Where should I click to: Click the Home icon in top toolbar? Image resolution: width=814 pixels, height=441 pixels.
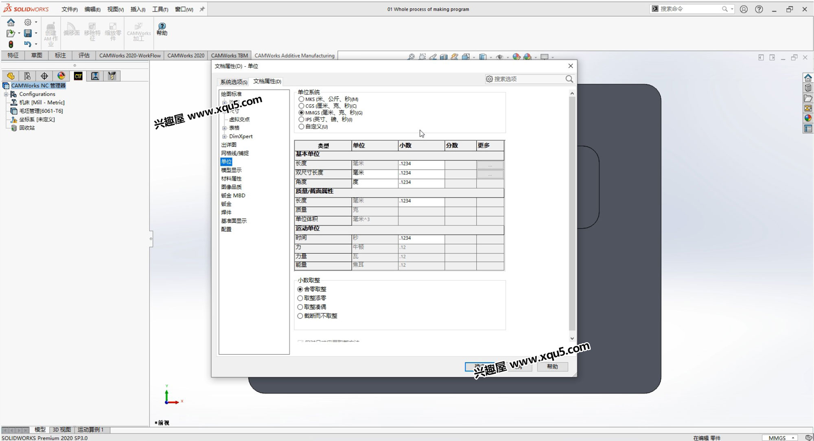click(x=11, y=22)
